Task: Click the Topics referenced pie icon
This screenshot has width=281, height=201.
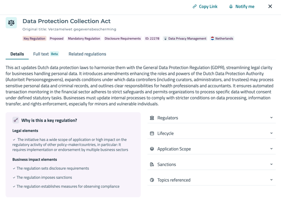Action: [152, 180]
